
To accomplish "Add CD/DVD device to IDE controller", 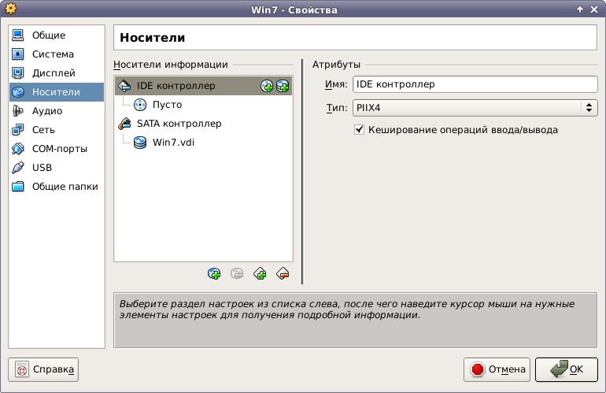I will pyautogui.click(x=267, y=86).
